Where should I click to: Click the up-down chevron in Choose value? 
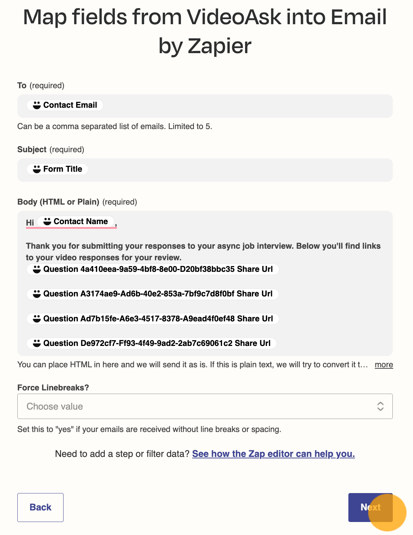click(x=380, y=406)
